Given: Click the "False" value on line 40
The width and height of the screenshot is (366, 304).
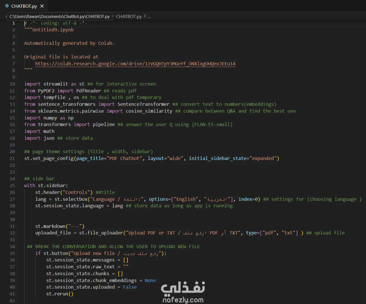Looking at the screenshot, I should (130, 287).
